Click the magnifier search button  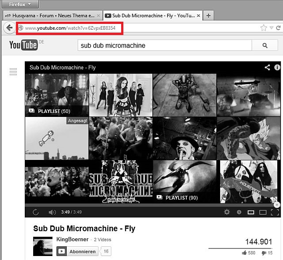[x=265, y=45]
